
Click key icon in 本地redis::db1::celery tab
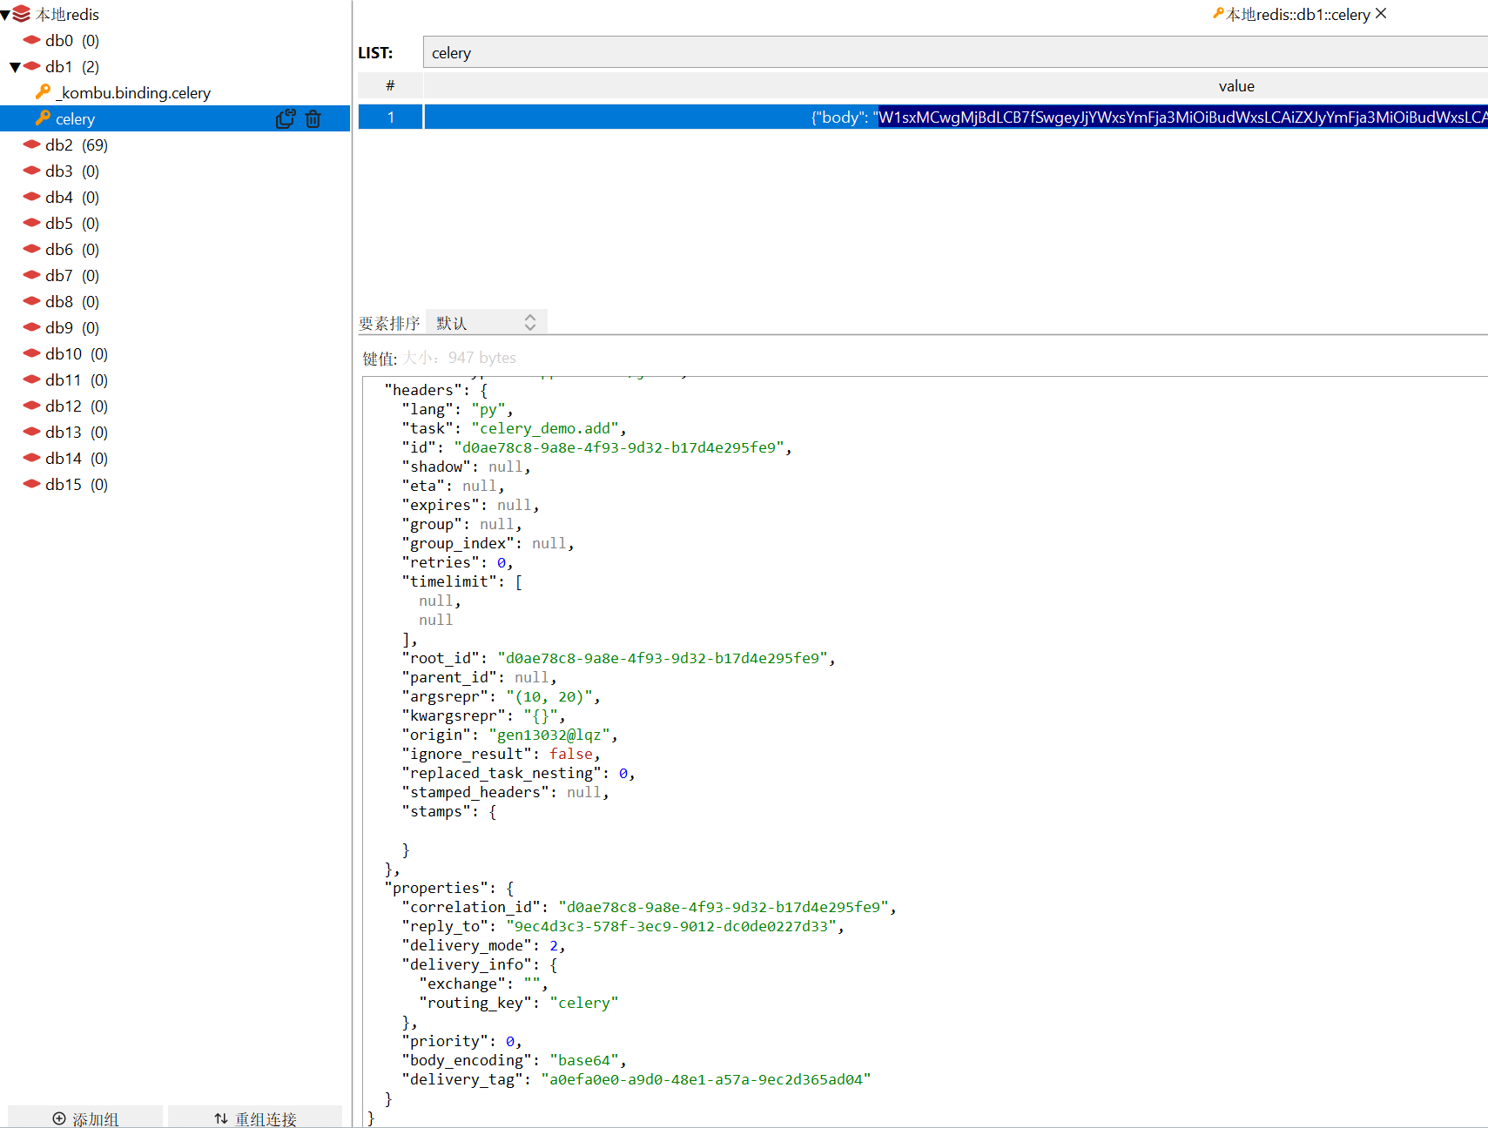point(1218,13)
